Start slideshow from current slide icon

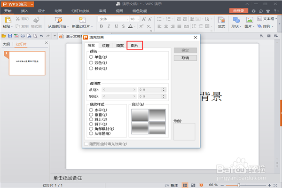pos(58,20)
